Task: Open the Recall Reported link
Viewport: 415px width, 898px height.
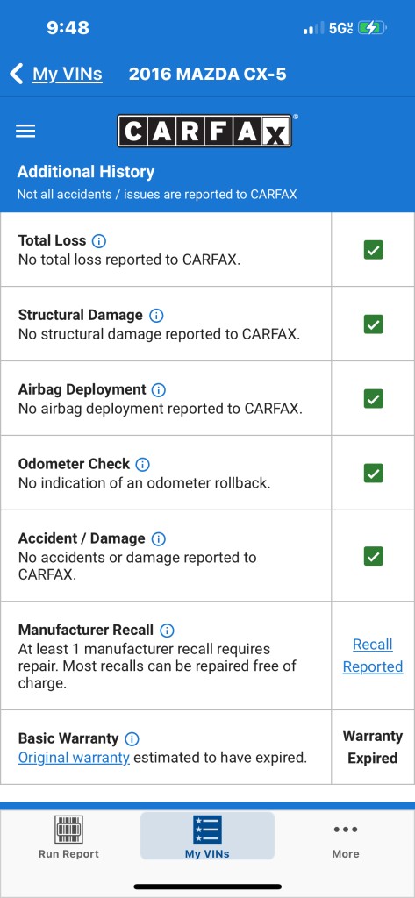Action: (373, 656)
